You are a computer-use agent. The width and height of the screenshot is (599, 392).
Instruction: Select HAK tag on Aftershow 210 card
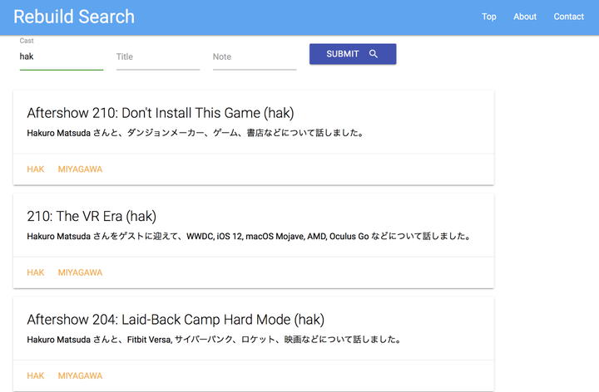[x=36, y=169]
